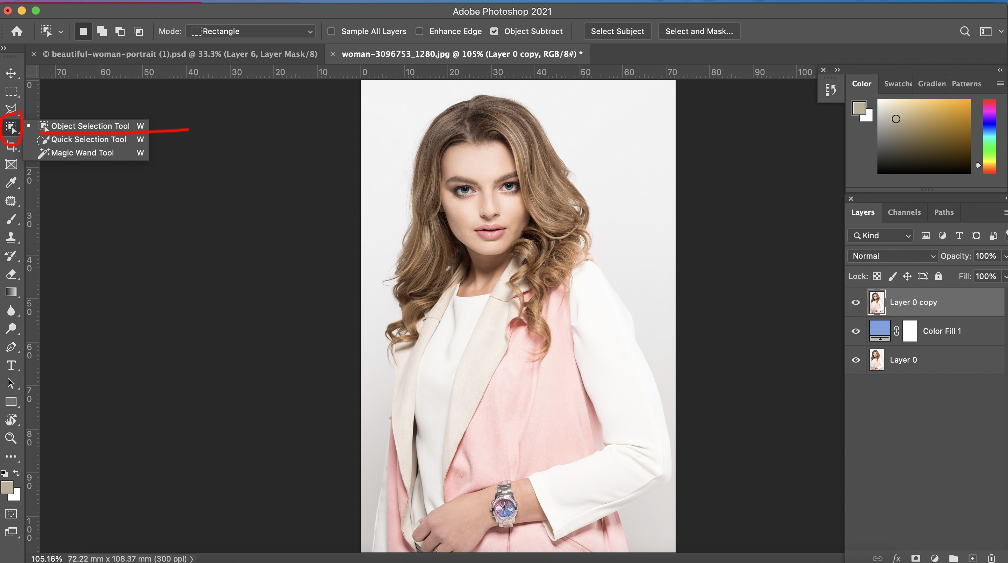
Task: Select the Brush tool
Action: (x=11, y=219)
